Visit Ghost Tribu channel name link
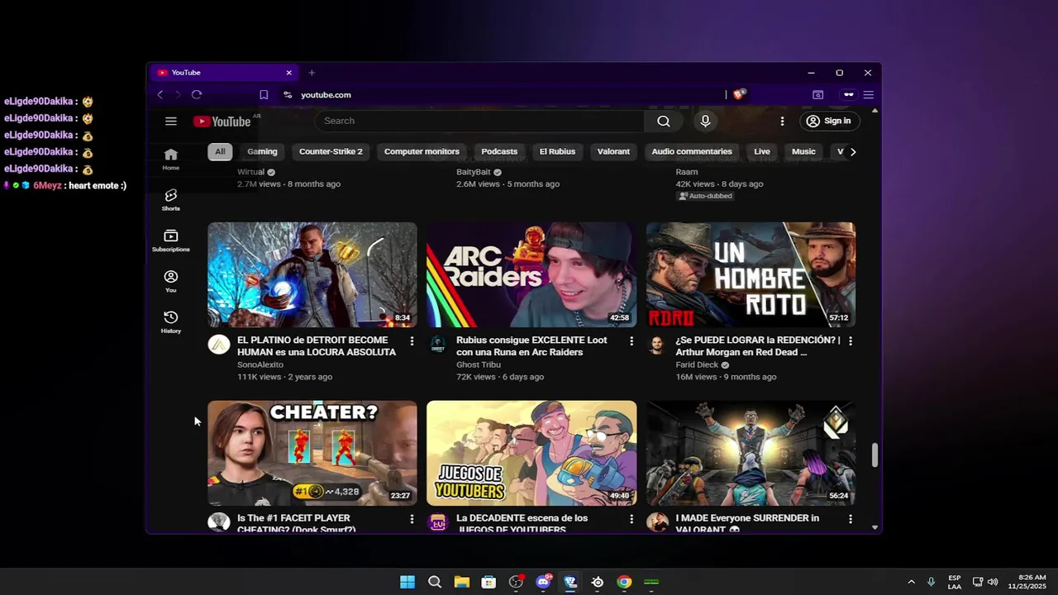Screen dimensions: 1058x595 coord(479,364)
